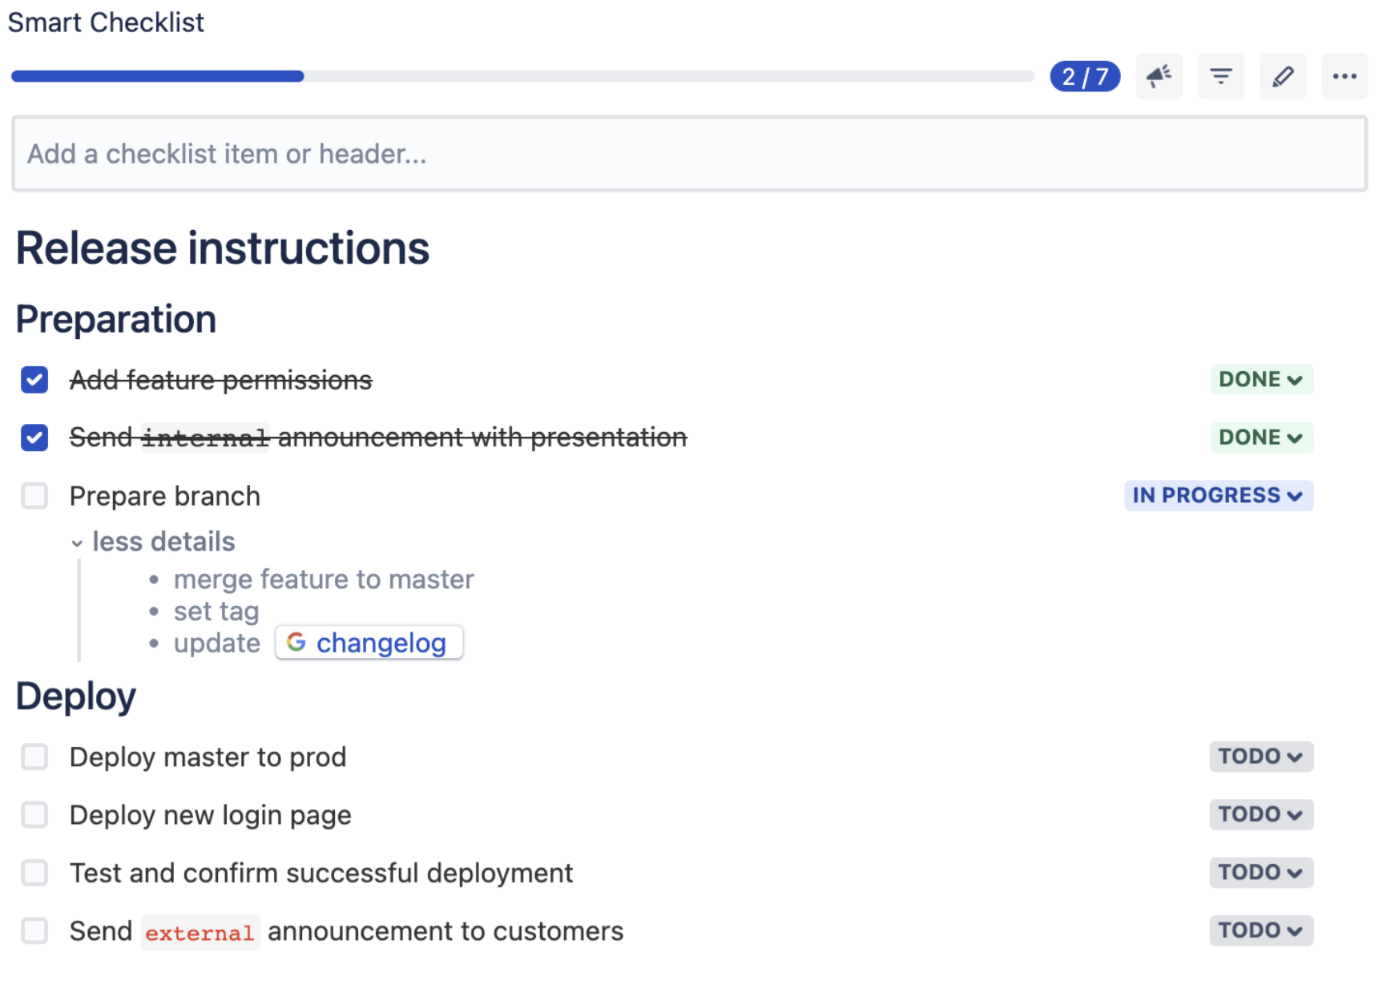Click the pencil edit icon

1283,76
